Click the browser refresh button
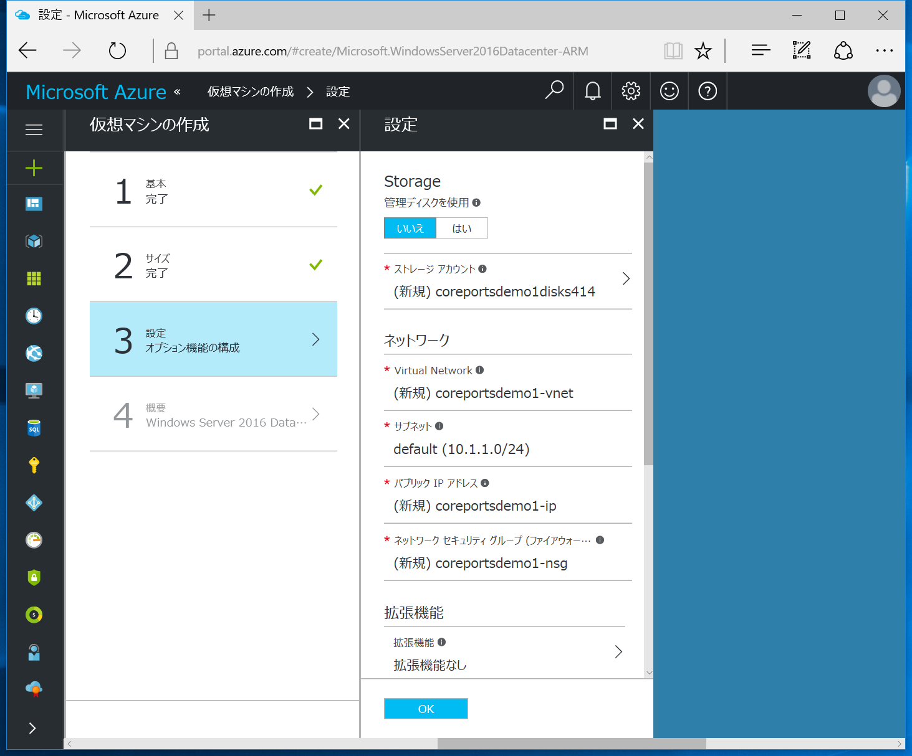This screenshot has height=756, width=912. click(117, 50)
